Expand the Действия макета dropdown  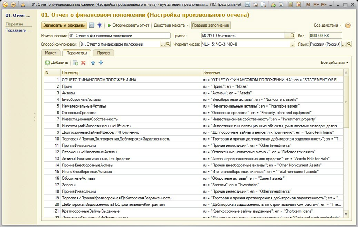[x=171, y=25]
